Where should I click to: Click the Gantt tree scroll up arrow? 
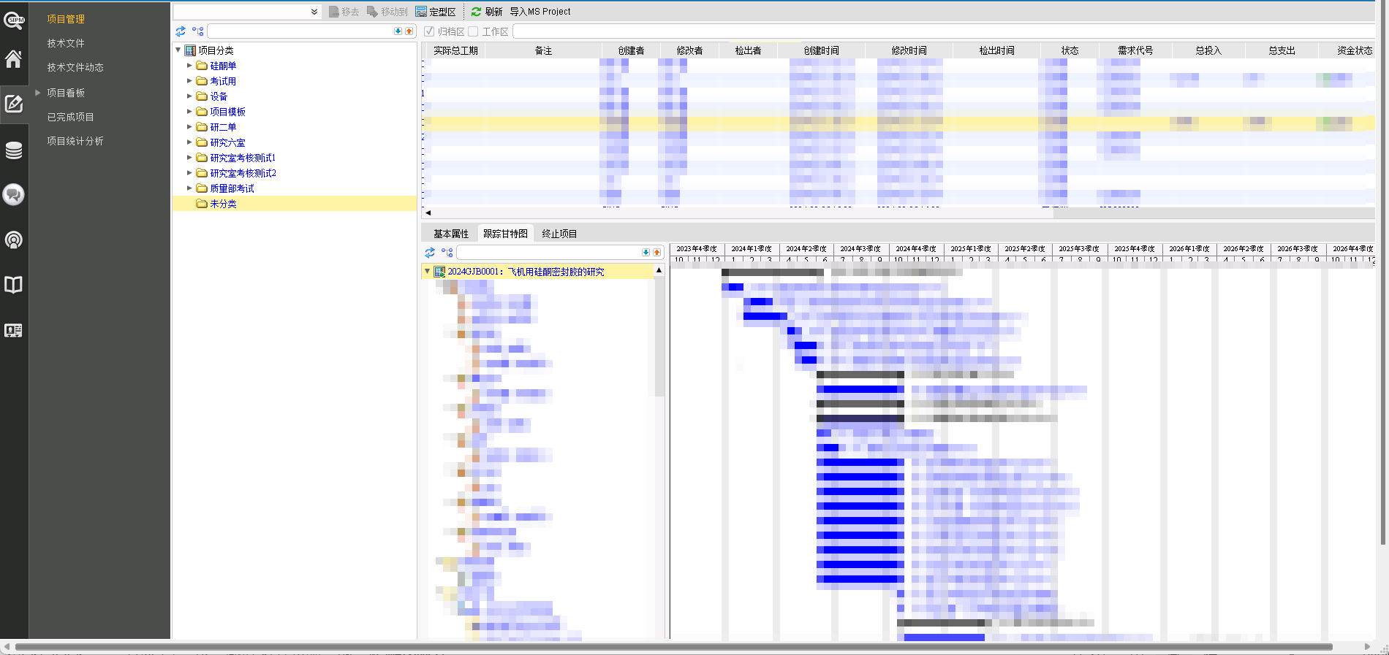click(x=659, y=270)
